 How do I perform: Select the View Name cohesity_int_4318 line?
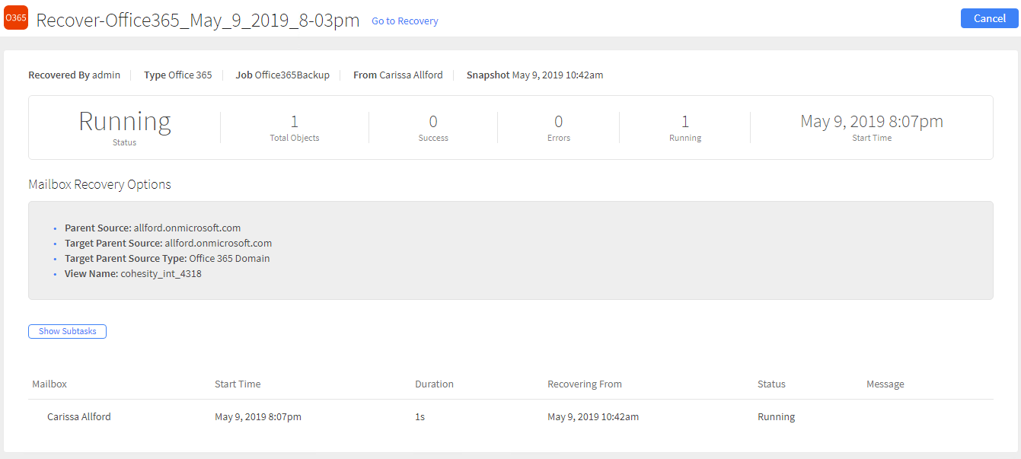pyautogui.click(x=133, y=273)
